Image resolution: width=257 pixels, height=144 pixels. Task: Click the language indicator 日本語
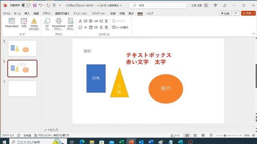click(27, 135)
